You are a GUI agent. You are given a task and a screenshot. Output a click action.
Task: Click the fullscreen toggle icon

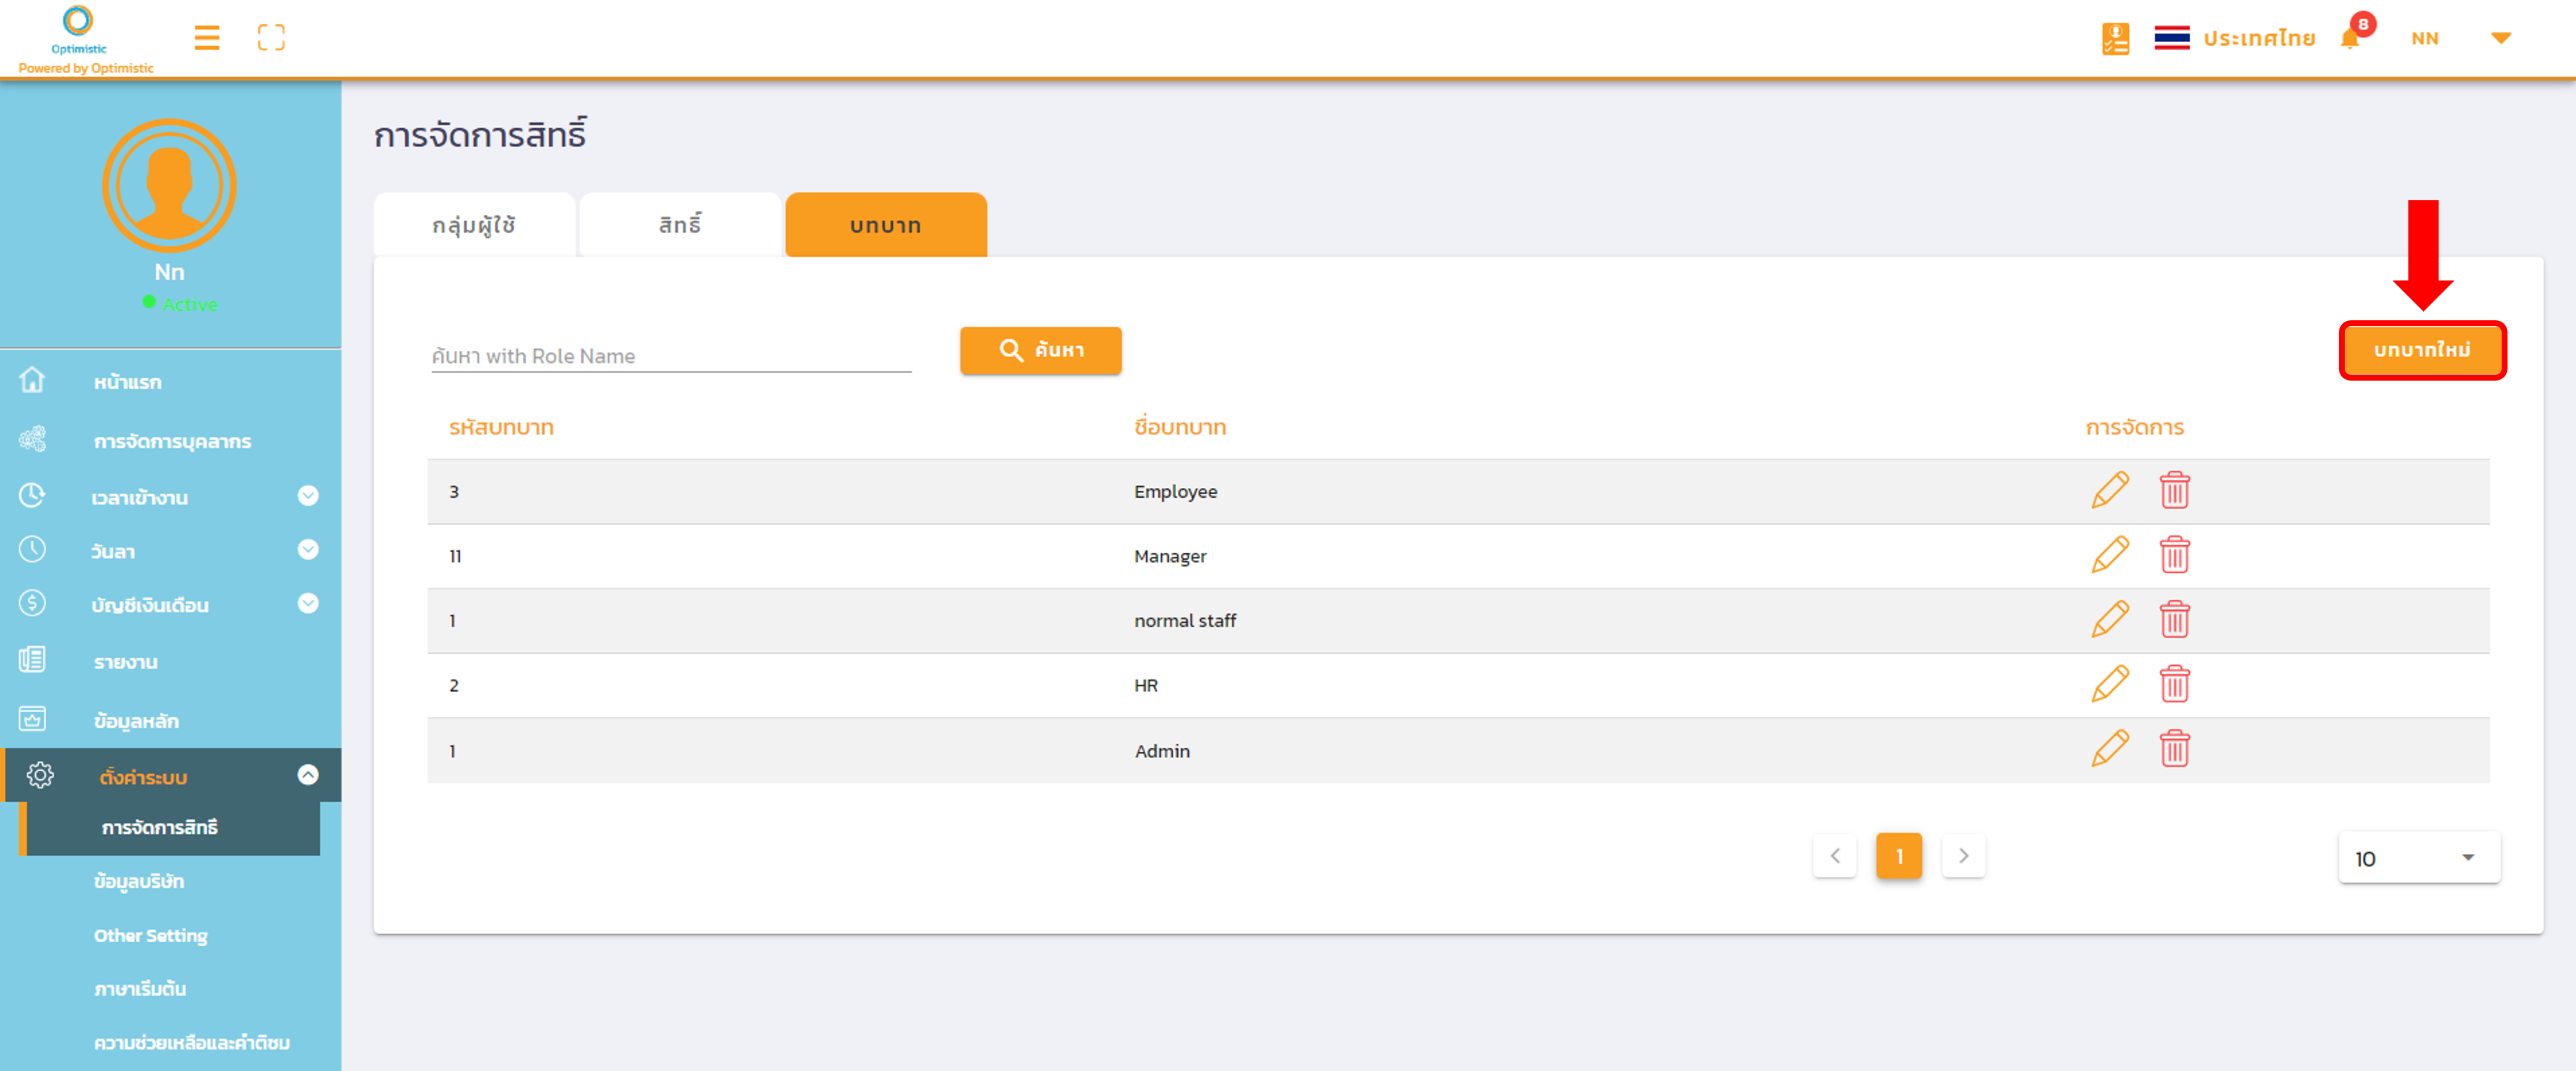pos(271,38)
